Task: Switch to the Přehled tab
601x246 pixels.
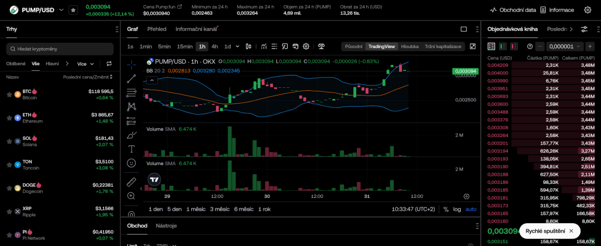Action: click(x=157, y=29)
